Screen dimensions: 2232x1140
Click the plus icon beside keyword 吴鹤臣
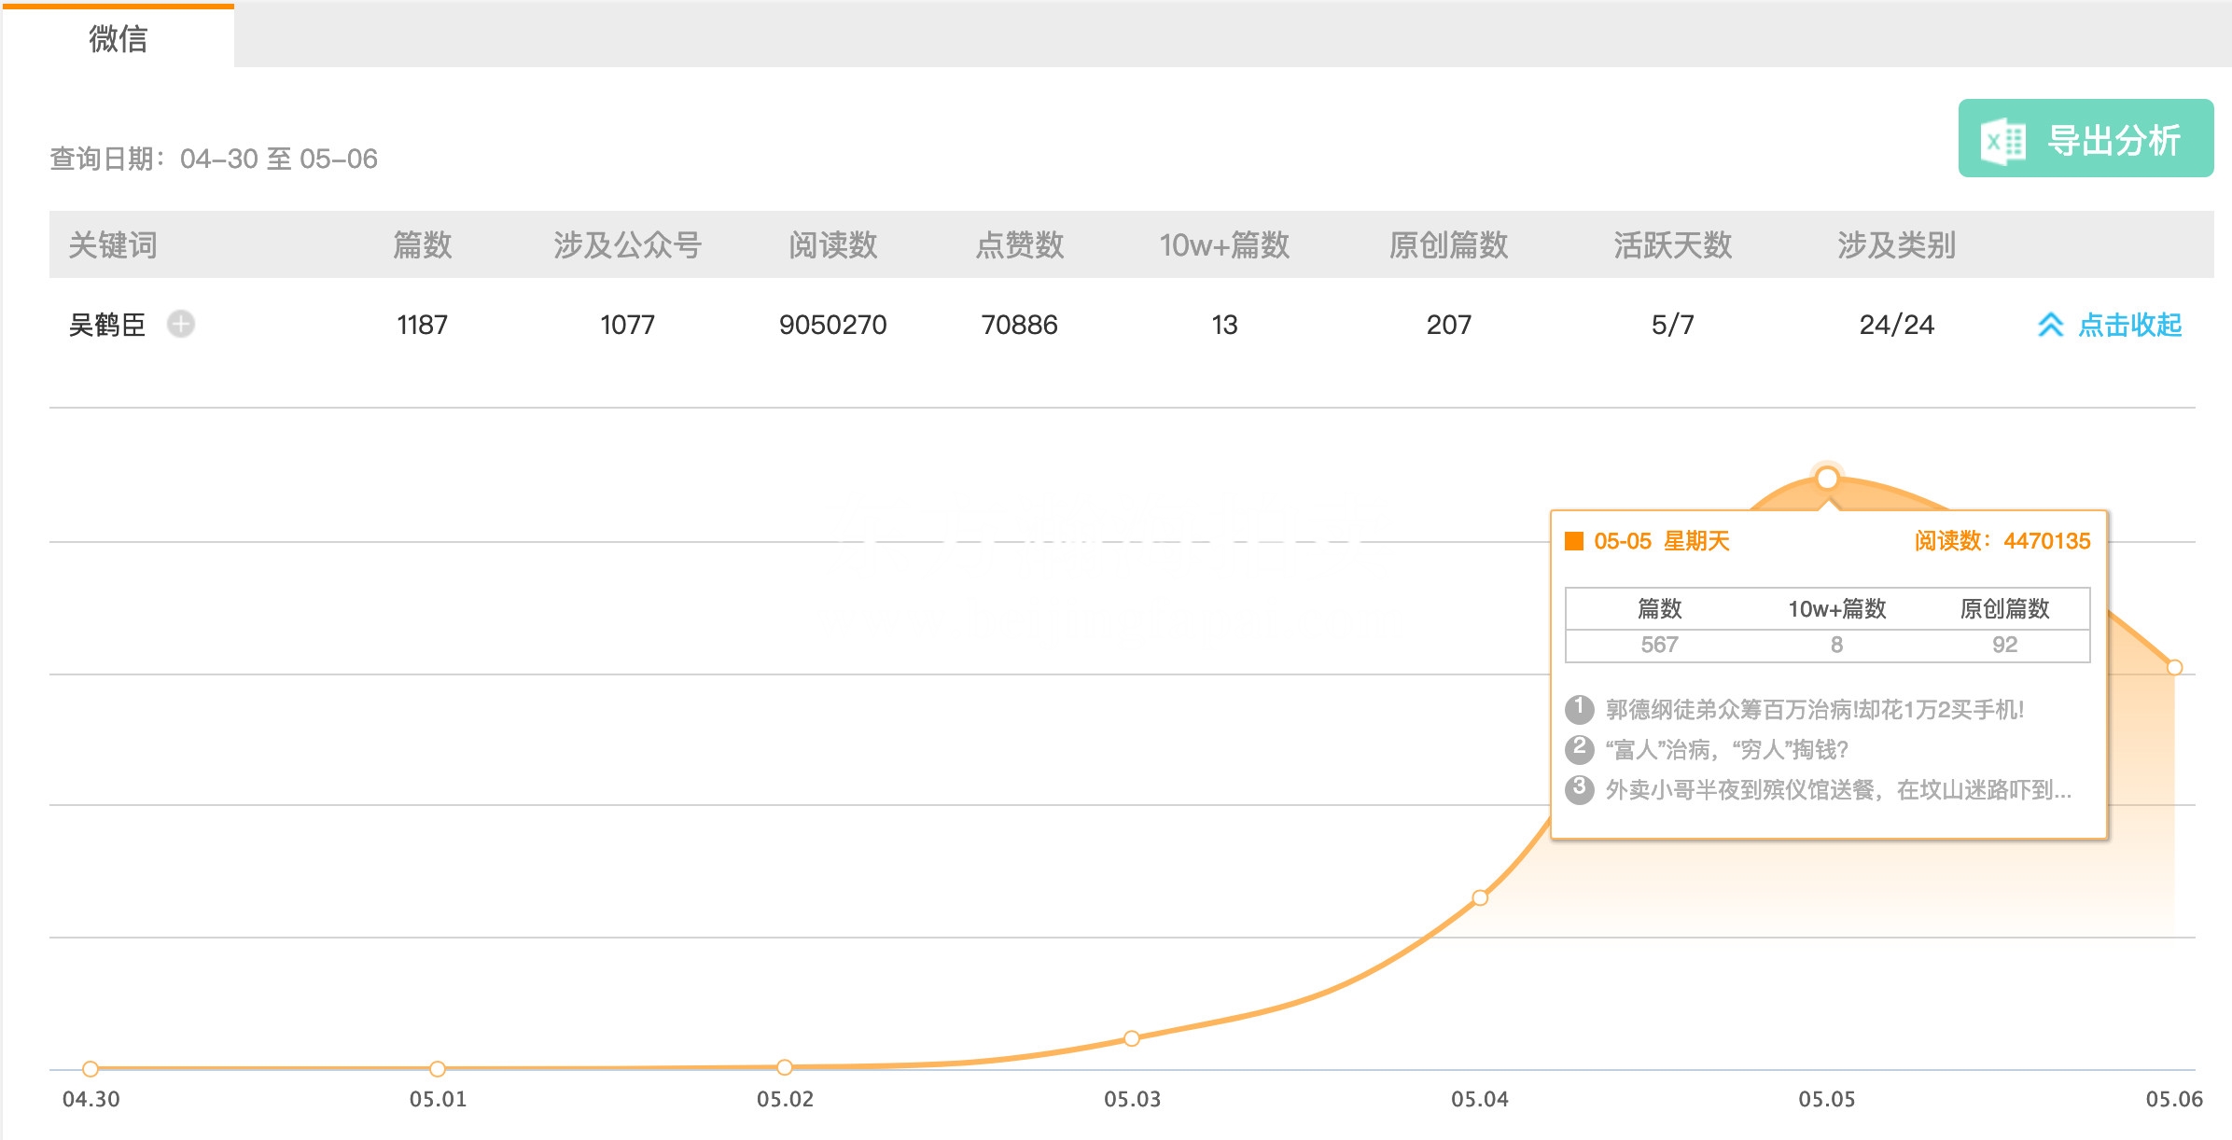[181, 325]
